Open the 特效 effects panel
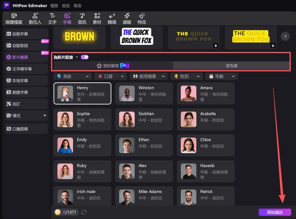The width and height of the screenshot is (296, 219). point(142,19)
